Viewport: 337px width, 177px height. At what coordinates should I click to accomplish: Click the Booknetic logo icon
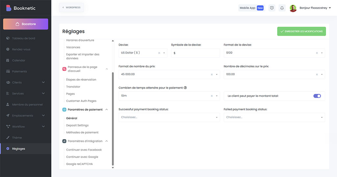[8, 8]
